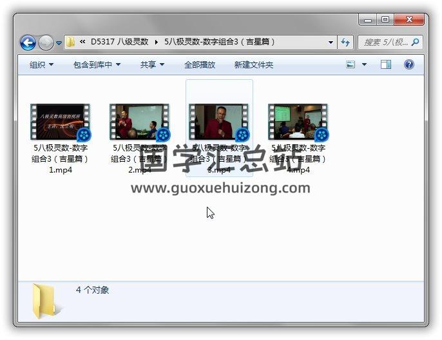Viewport: 442px width, 340px height.
Task: Click the Back navigation arrow button
Action: point(28,43)
